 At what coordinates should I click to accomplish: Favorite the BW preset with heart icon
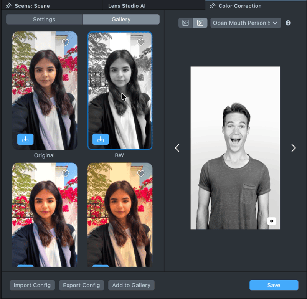click(141, 43)
